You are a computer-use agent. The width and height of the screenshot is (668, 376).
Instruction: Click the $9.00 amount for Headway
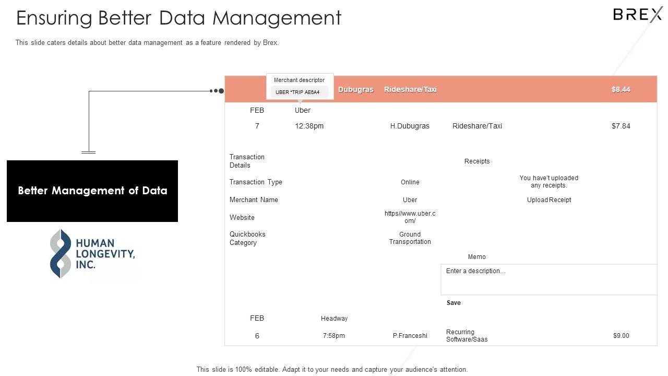(x=621, y=336)
